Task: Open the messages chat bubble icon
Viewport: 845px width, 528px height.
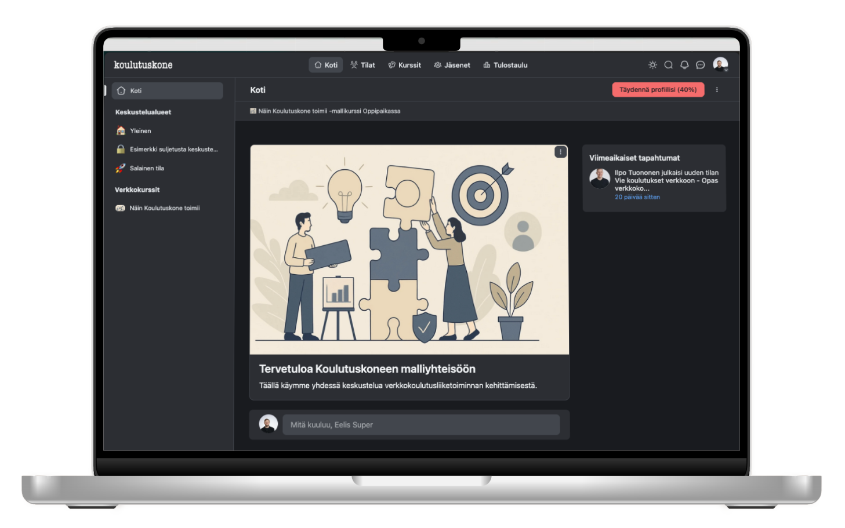Action: click(700, 65)
